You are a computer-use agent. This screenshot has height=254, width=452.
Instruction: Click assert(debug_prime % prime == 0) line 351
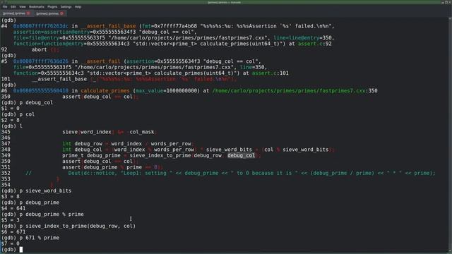click(113, 167)
